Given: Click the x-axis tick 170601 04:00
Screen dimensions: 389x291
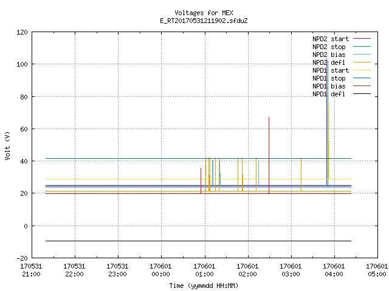Looking at the screenshot, I should 334,270.
